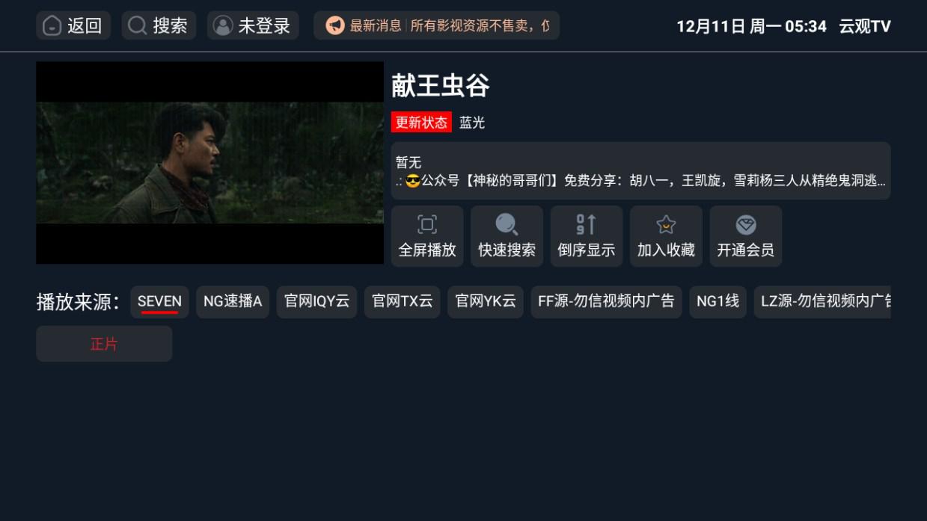
Task: Select the NG1线 source
Action: (718, 302)
